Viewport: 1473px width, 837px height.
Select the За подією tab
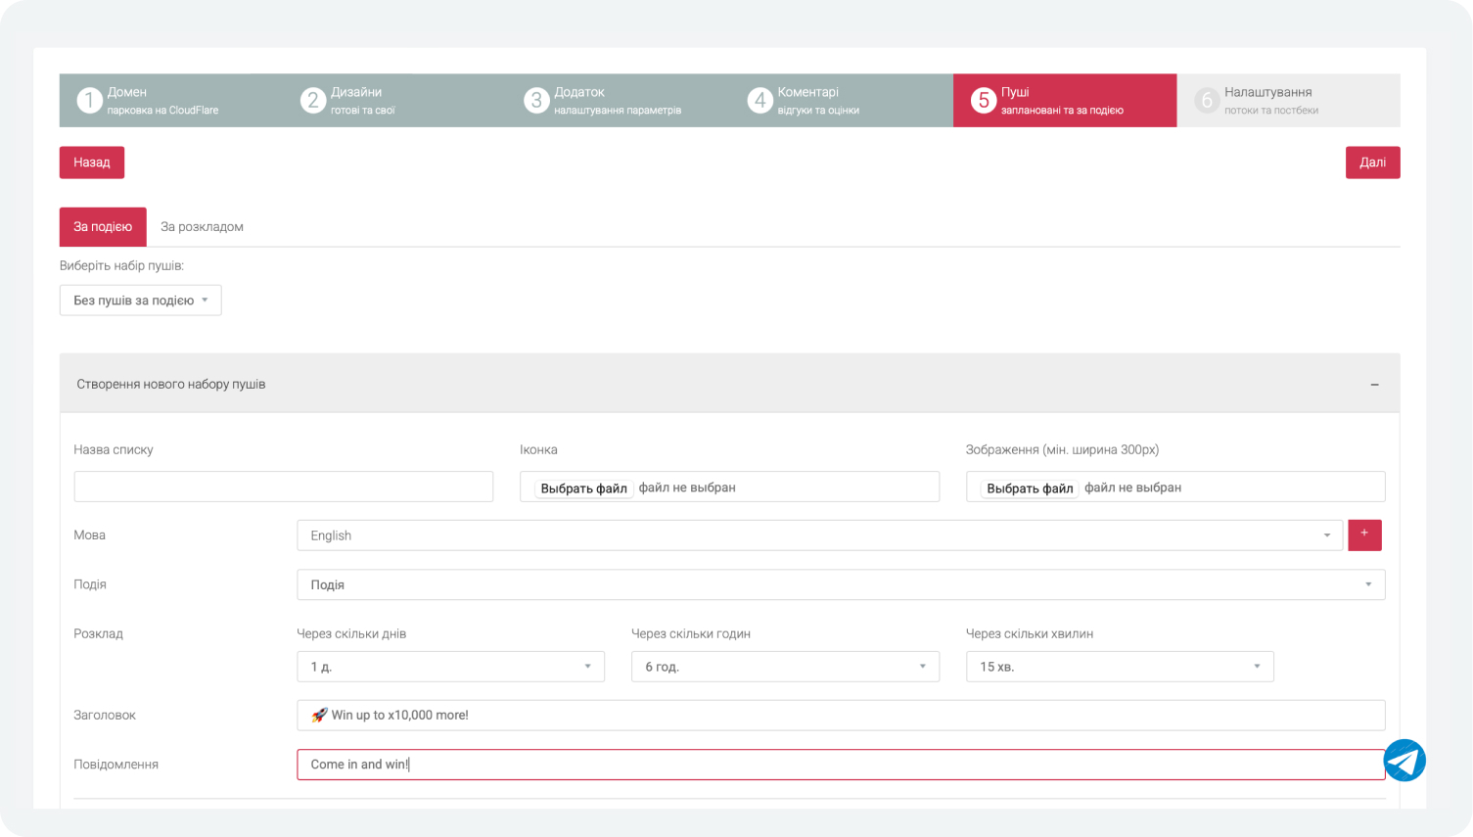pyautogui.click(x=103, y=227)
